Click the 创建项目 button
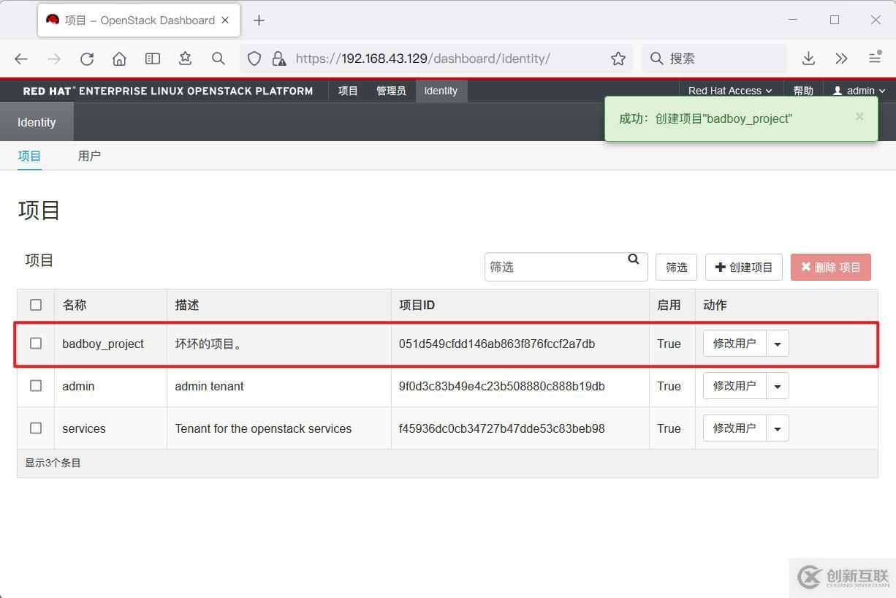This screenshot has width=896, height=598. 743,267
